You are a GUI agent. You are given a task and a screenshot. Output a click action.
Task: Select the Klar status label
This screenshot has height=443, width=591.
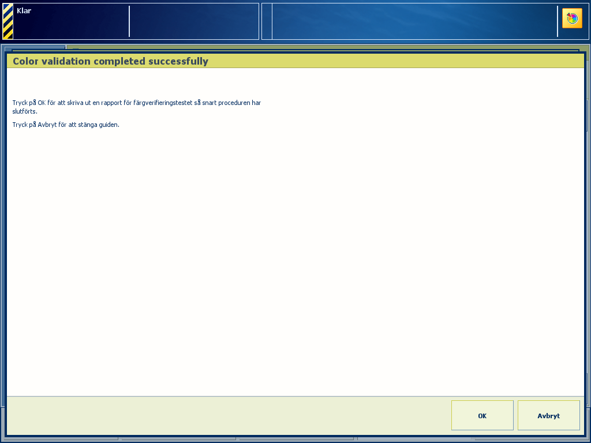(x=24, y=11)
